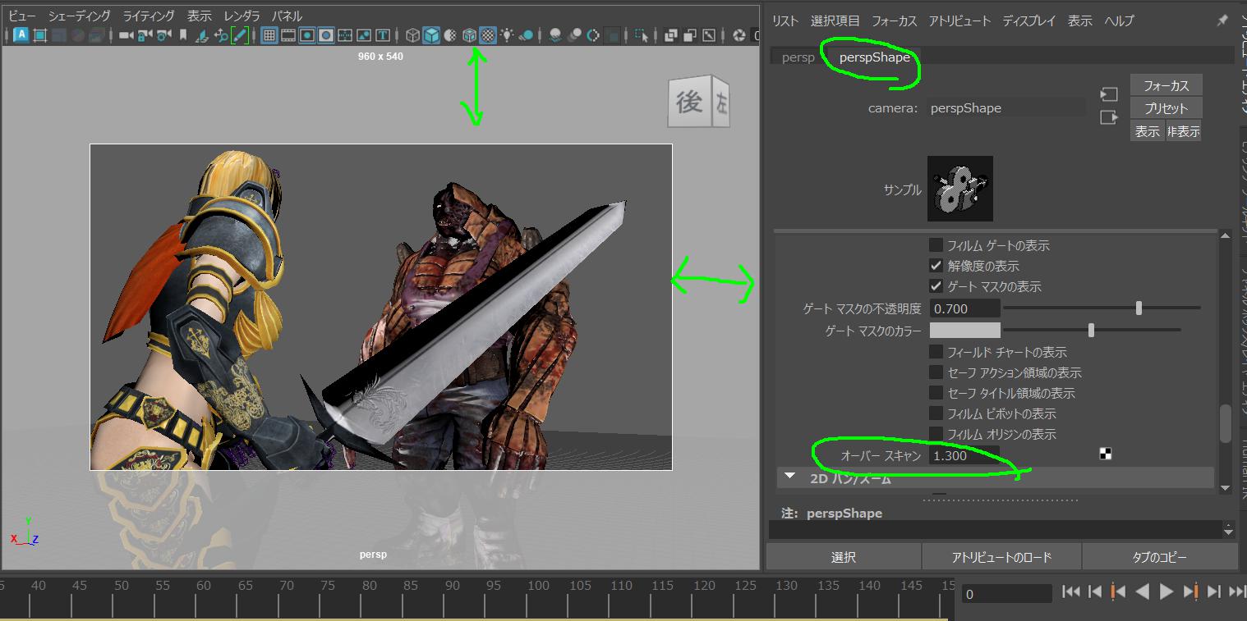This screenshot has width=1247, height=621.
Task: Collapse the 2D パン/ズーム section
Action: [x=790, y=476]
